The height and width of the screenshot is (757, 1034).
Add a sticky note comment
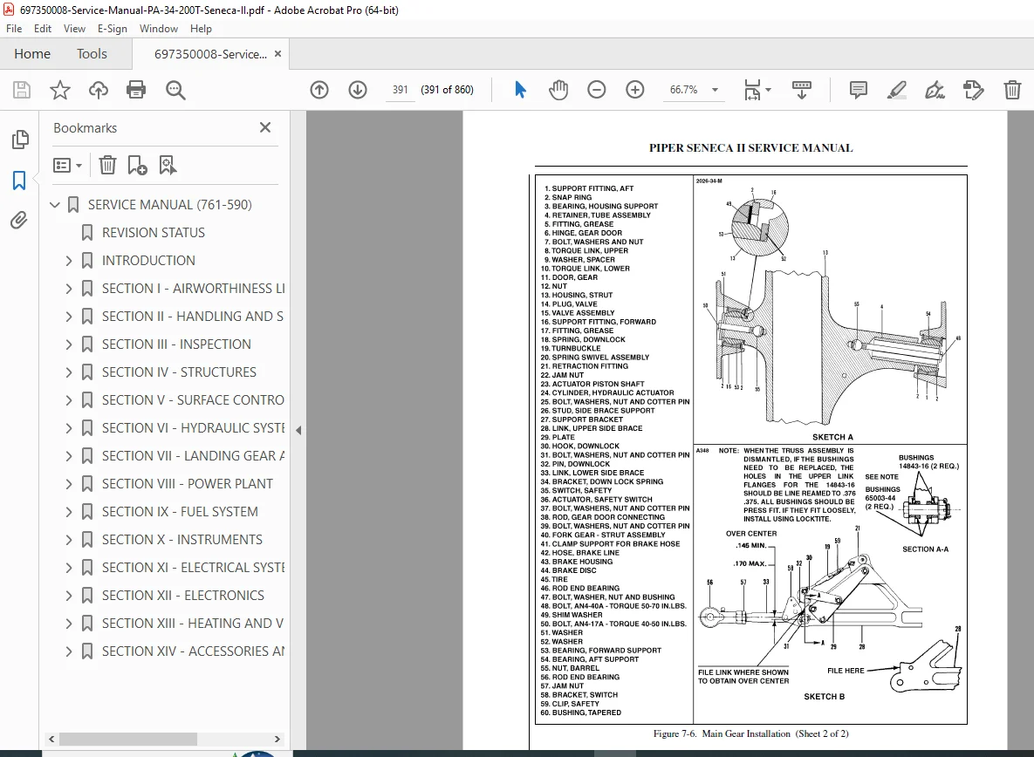point(858,90)
